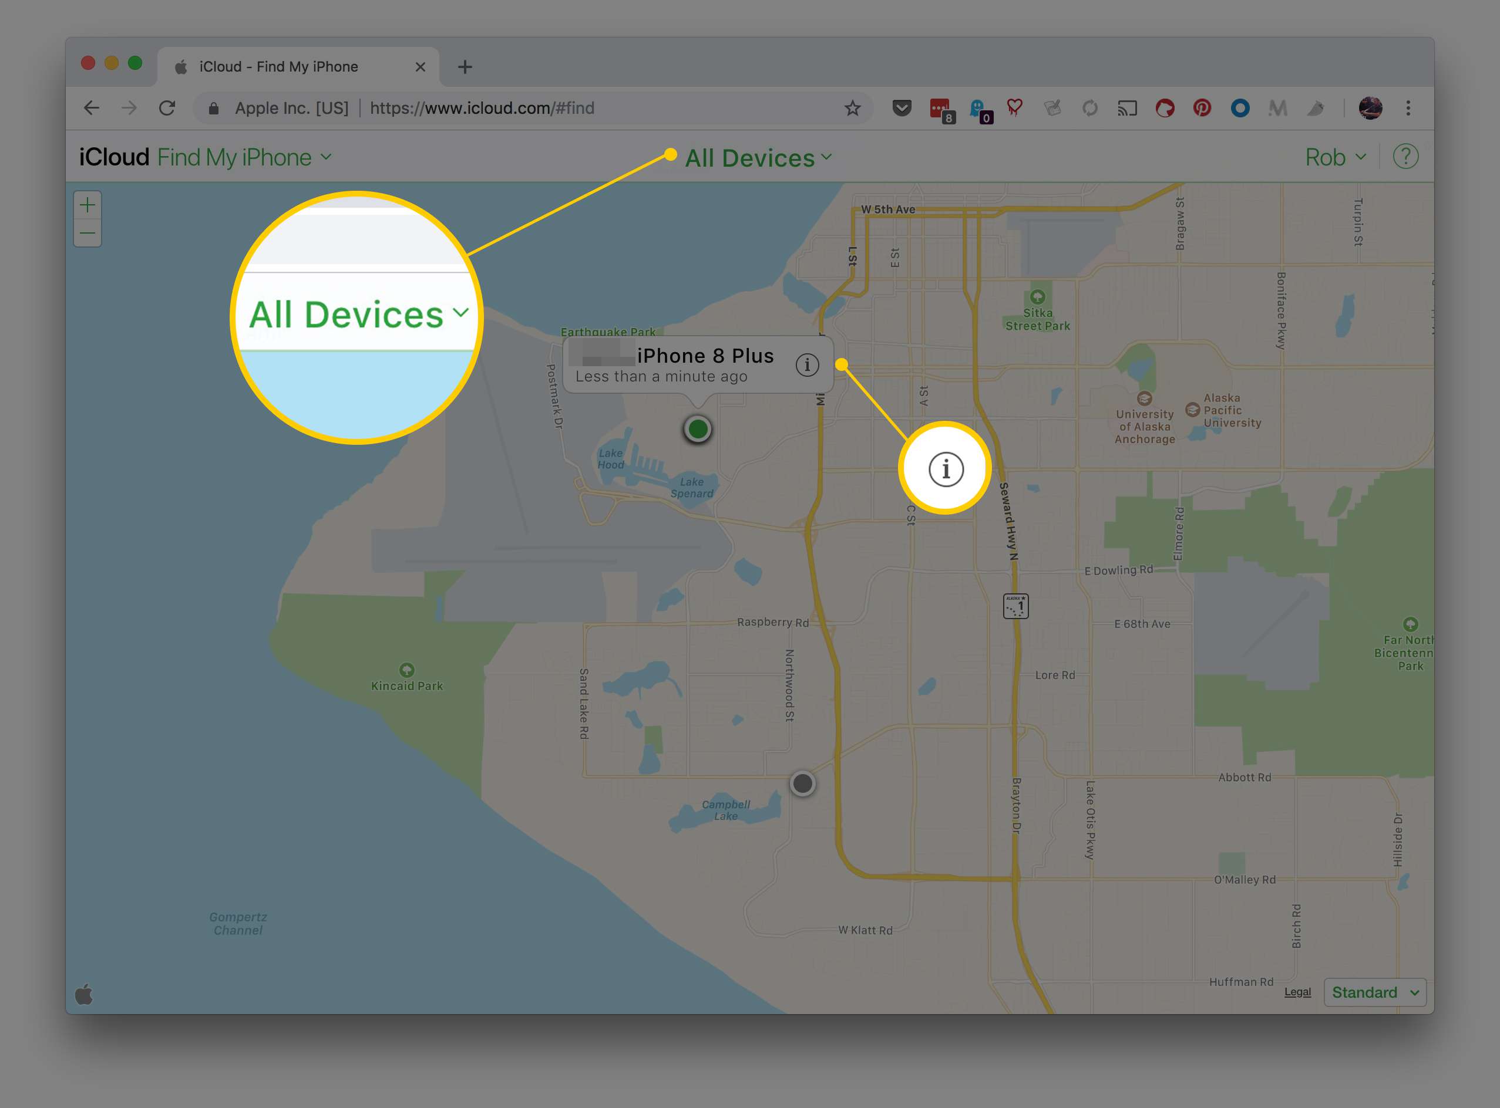
Task: Click the University of Alaska Anchorage label
Action: [1144, 427]
